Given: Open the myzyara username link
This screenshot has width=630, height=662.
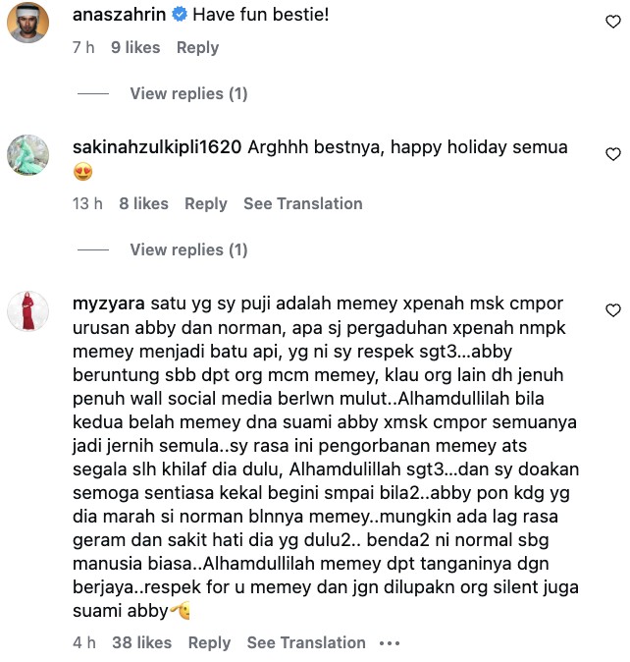Looking at the screenshot, I should (x=108, y=303).
